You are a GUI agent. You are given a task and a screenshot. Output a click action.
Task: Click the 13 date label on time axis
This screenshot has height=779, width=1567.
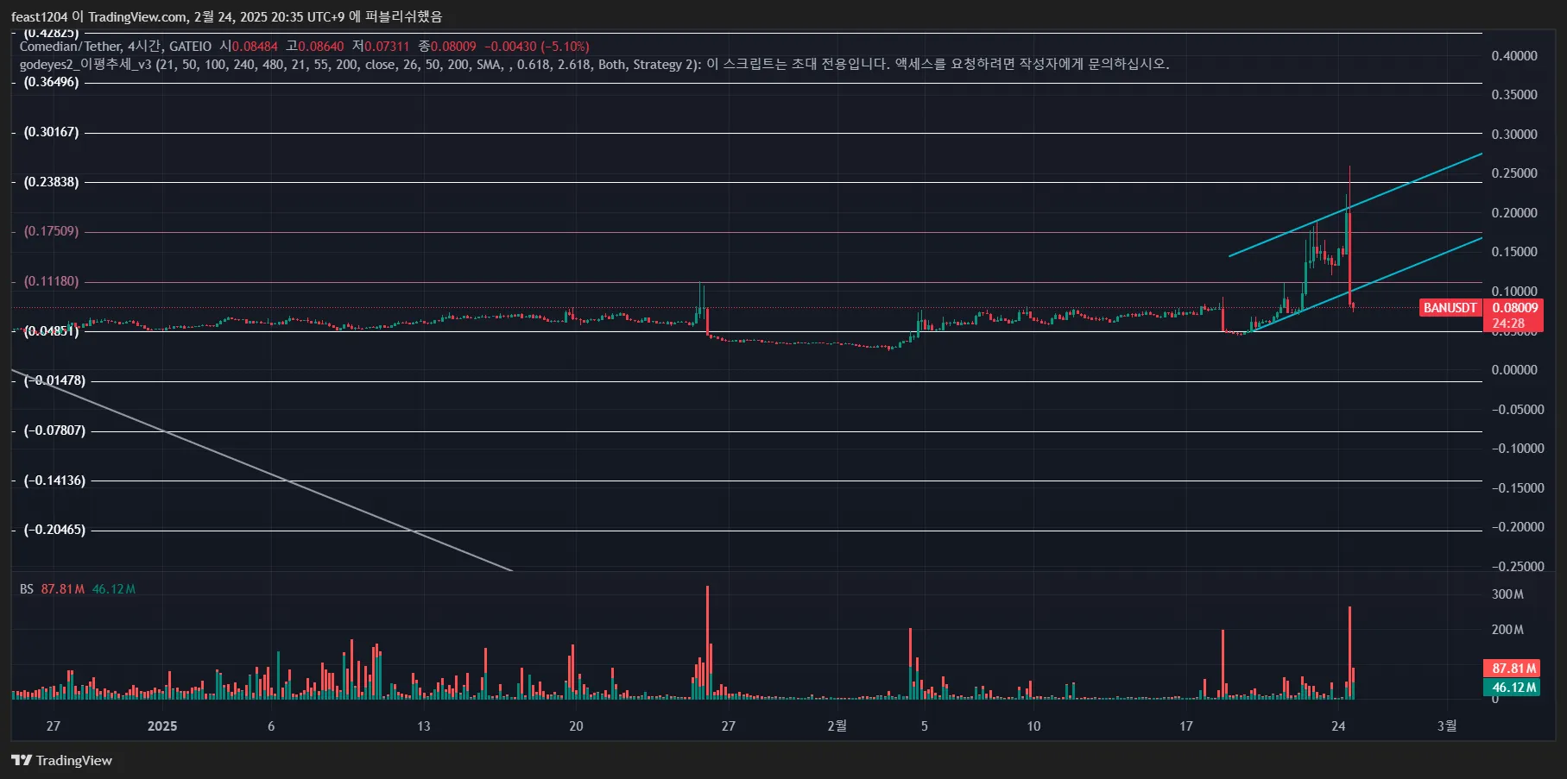coord(424,726)
